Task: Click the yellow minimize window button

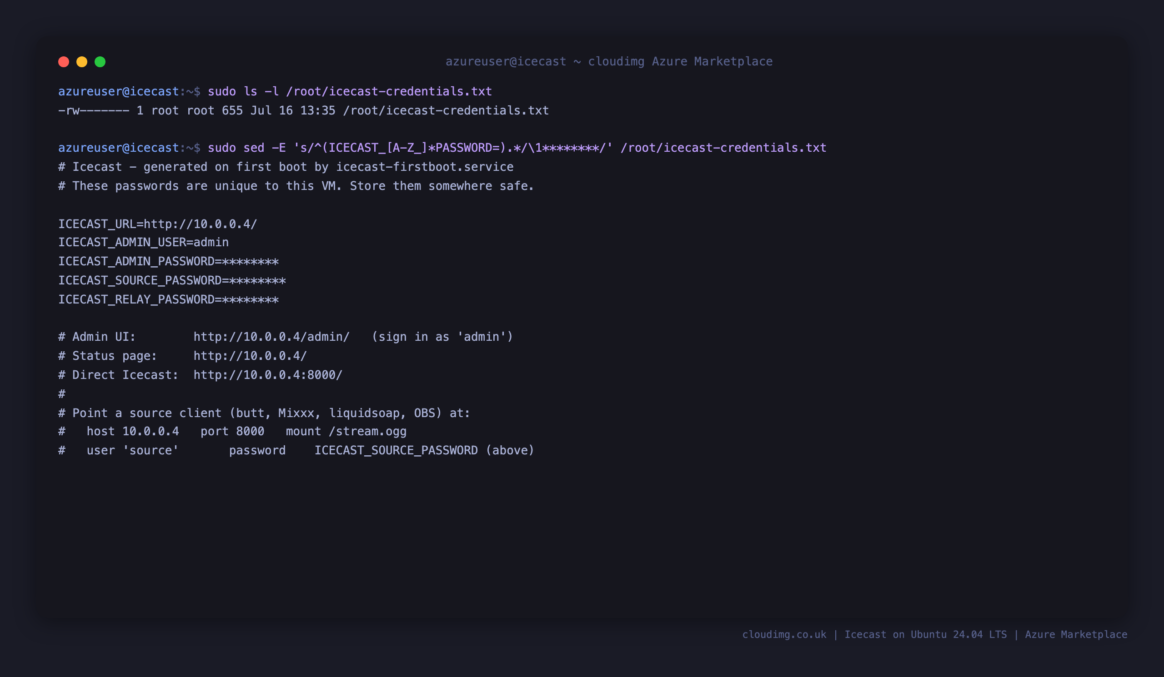Action: [82, 62]
